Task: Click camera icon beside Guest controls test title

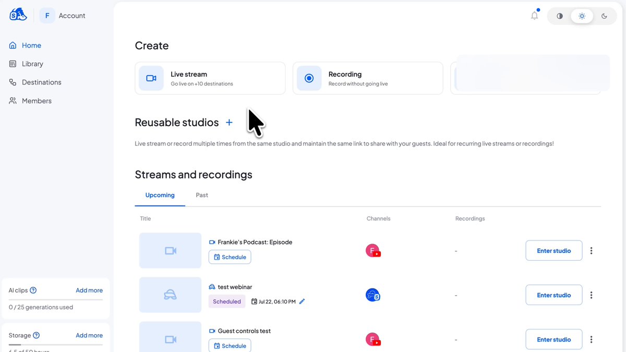Action: 212,331
